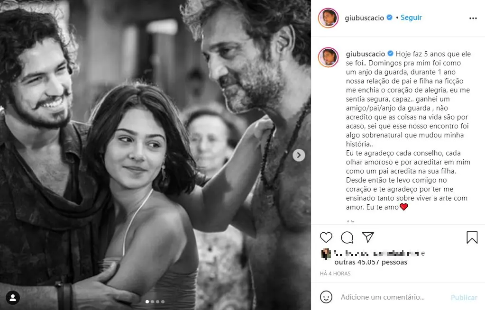This screenshot has height=310, width=485.
Task: Share the post via the paper plane icon
Action: click(368, 237)
